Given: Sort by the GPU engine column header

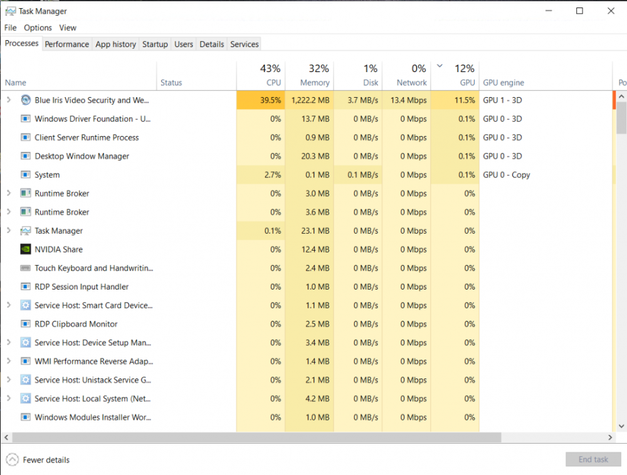Looking at the screenshot, I should (546, 75).
